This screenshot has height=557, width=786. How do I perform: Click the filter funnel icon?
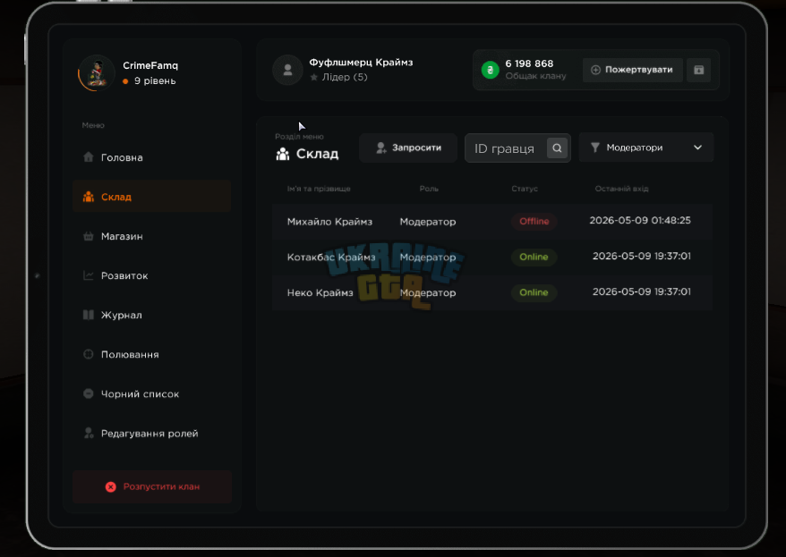click(x=595, y=148)
